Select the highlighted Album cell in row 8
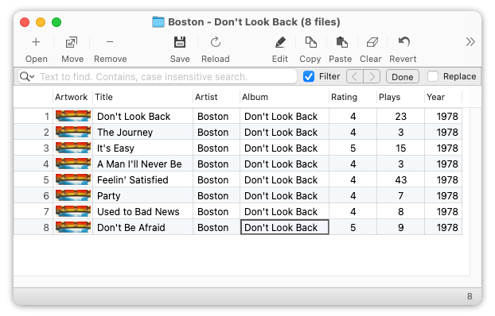Screen dimensions: 495x316 pos(285,227)
